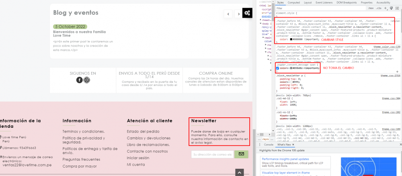
Task: Open the Layout tab
Action: [308, 2]
